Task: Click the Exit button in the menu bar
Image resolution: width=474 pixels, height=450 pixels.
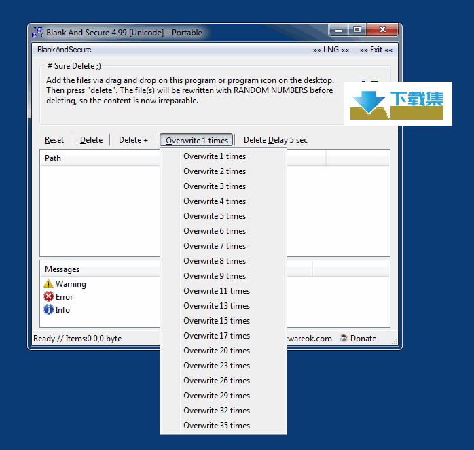Action: pyautogui.click(x=376, y=50)
